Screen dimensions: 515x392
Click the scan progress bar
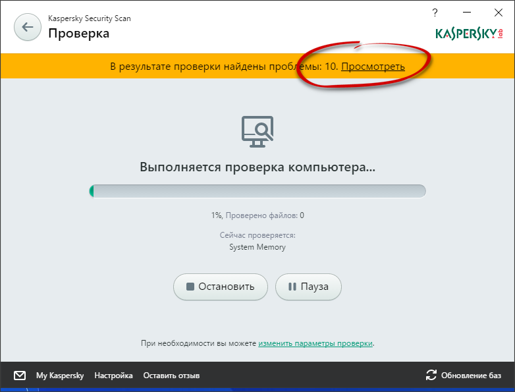pyautogui.click(x=257, y=191)
